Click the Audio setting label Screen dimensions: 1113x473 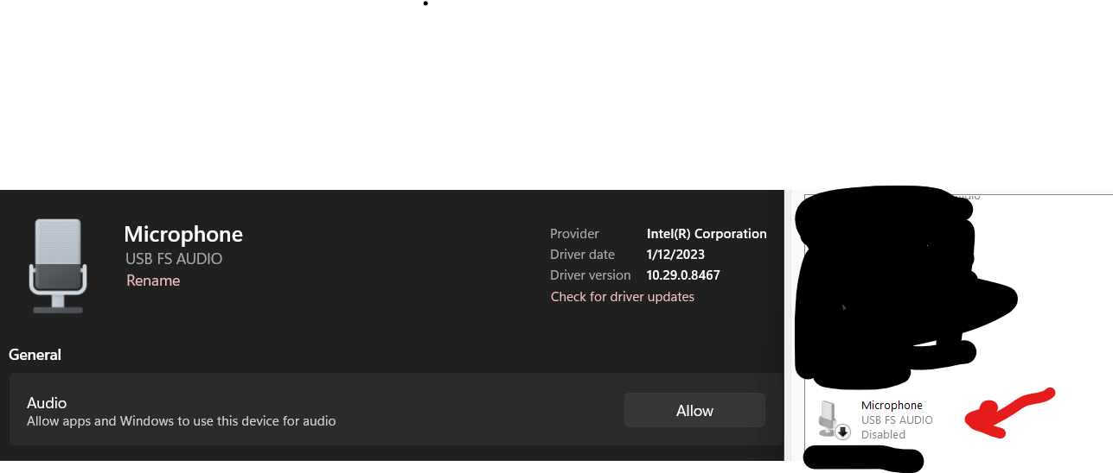click(x=47, y=403)
